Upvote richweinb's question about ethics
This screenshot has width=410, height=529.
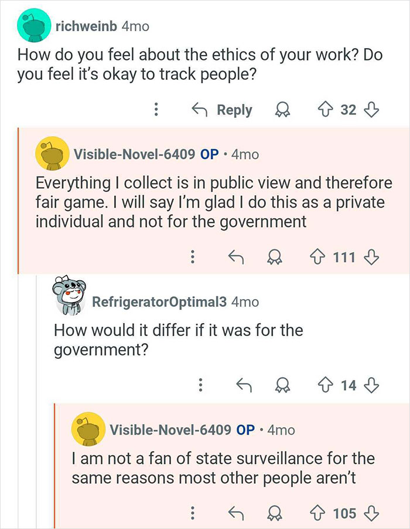[324, 110]
